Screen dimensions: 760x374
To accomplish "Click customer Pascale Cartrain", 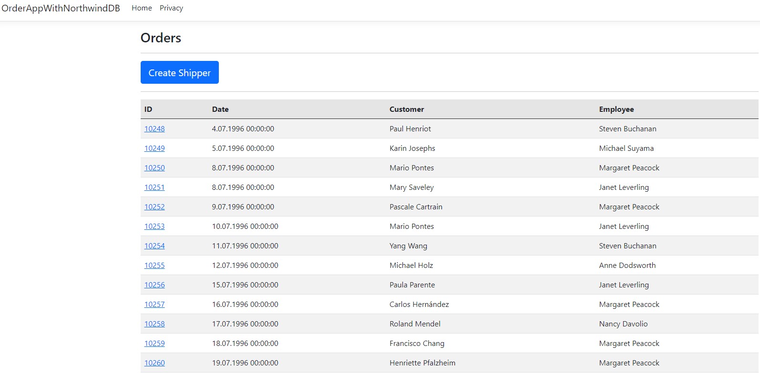I will 416,207.
